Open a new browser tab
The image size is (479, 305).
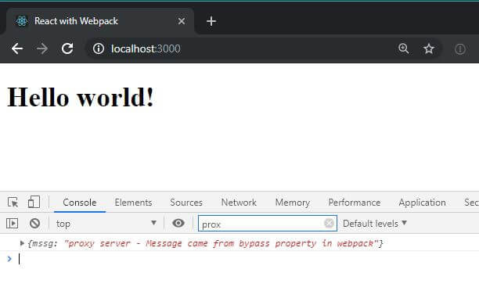click(211, 21)
